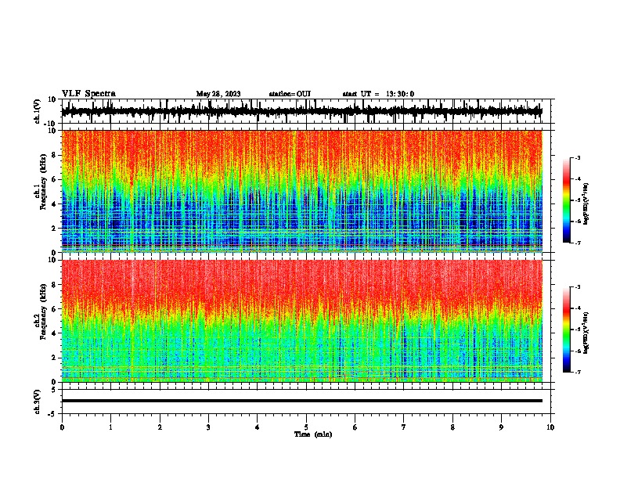Click the "Time (min)" axis label
Image resolution: width=620 pixels, height=479 pixels.
(313, 434)
